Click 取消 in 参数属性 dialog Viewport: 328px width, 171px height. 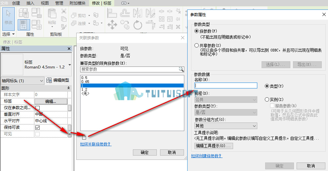click(311, 166)
